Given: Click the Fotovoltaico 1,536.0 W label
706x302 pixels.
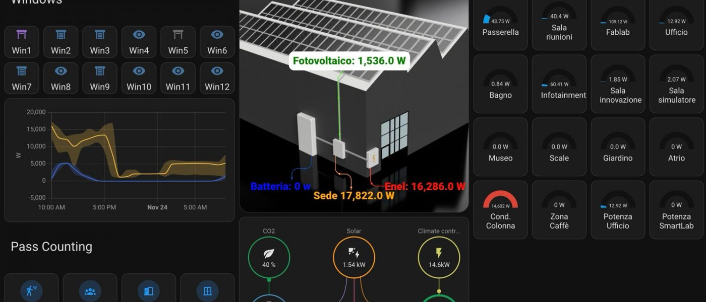Looking at the screenshot, I should (x=349, y=61).
